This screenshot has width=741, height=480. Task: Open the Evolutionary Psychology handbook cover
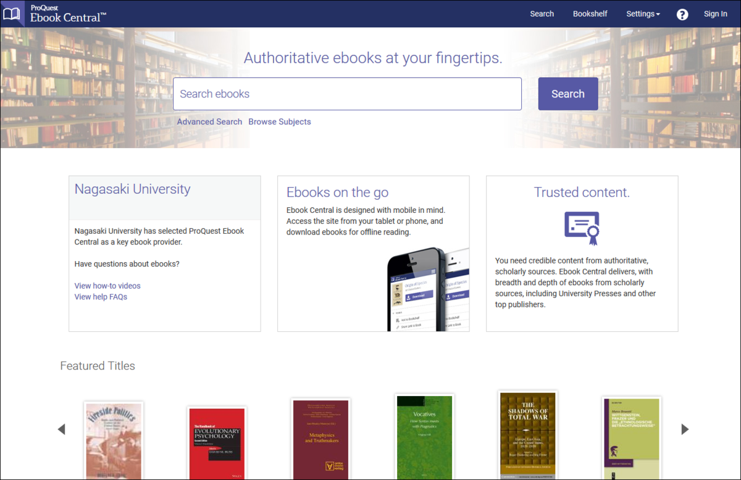217,443
